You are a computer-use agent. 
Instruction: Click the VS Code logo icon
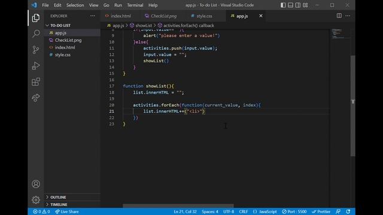(x=34, y=5)
